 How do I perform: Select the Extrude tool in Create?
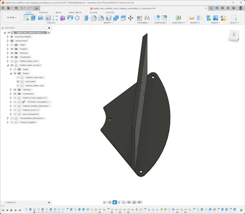[x=33, y=18]
